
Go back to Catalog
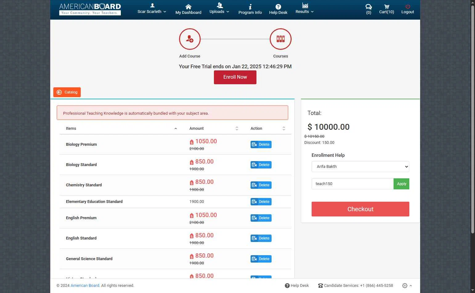67,92
